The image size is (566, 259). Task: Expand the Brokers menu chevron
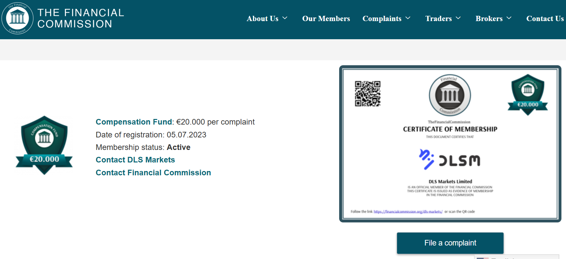click(x=509, y=18)
